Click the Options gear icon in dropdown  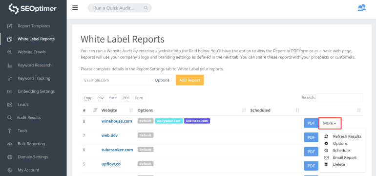point(326,143)
